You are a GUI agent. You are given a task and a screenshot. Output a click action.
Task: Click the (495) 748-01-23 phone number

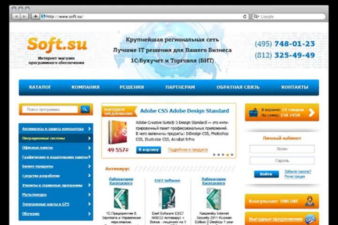[x=285, y=44]
